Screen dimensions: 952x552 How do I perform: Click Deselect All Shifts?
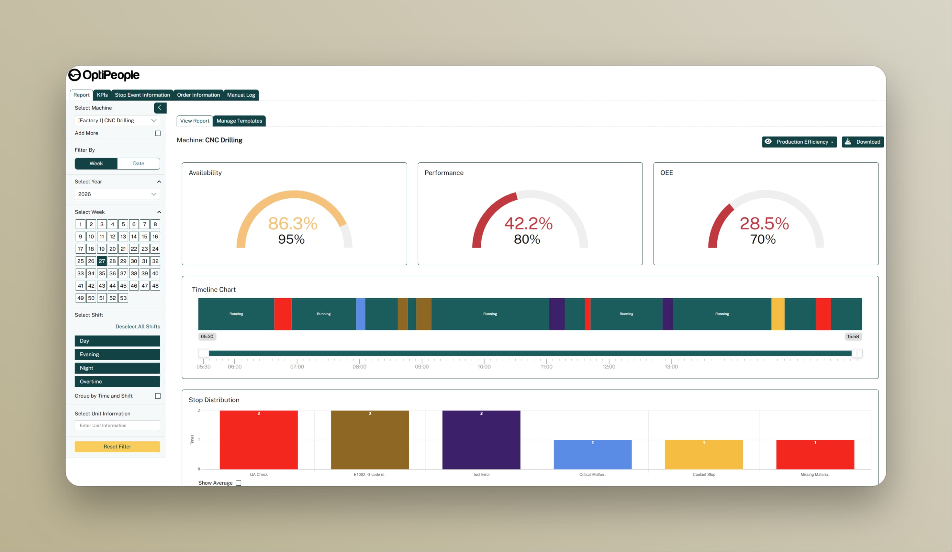(x=138, y=326)
